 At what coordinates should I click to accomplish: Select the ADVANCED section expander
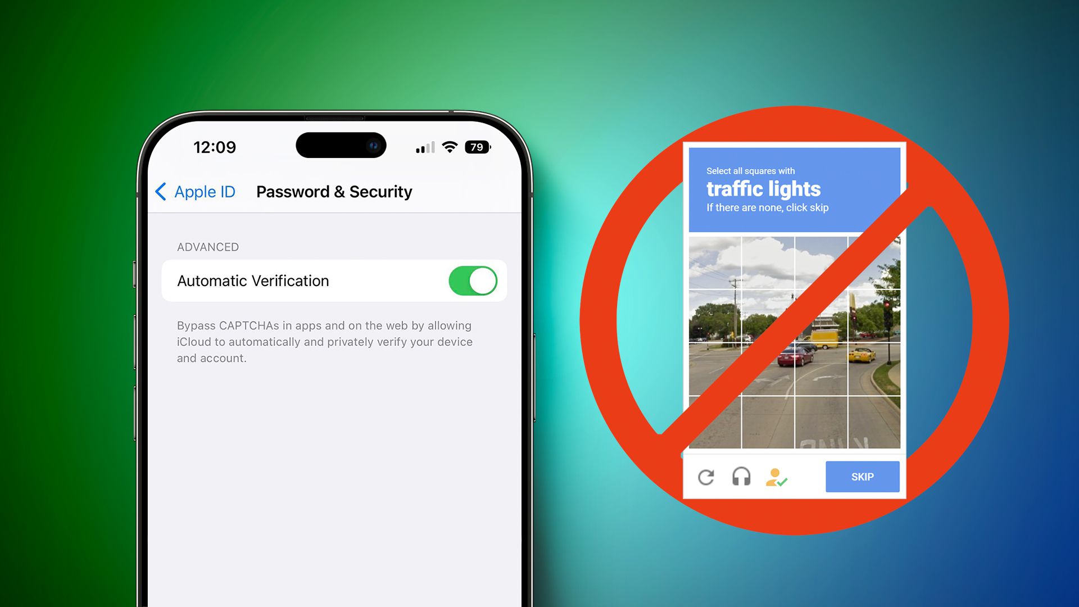207,247
